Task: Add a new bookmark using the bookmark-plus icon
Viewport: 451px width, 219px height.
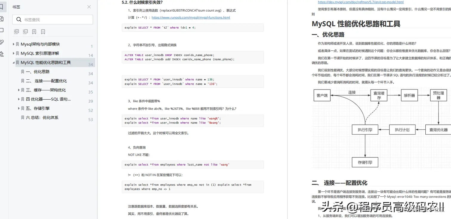Action: click(x=34, y=31)
